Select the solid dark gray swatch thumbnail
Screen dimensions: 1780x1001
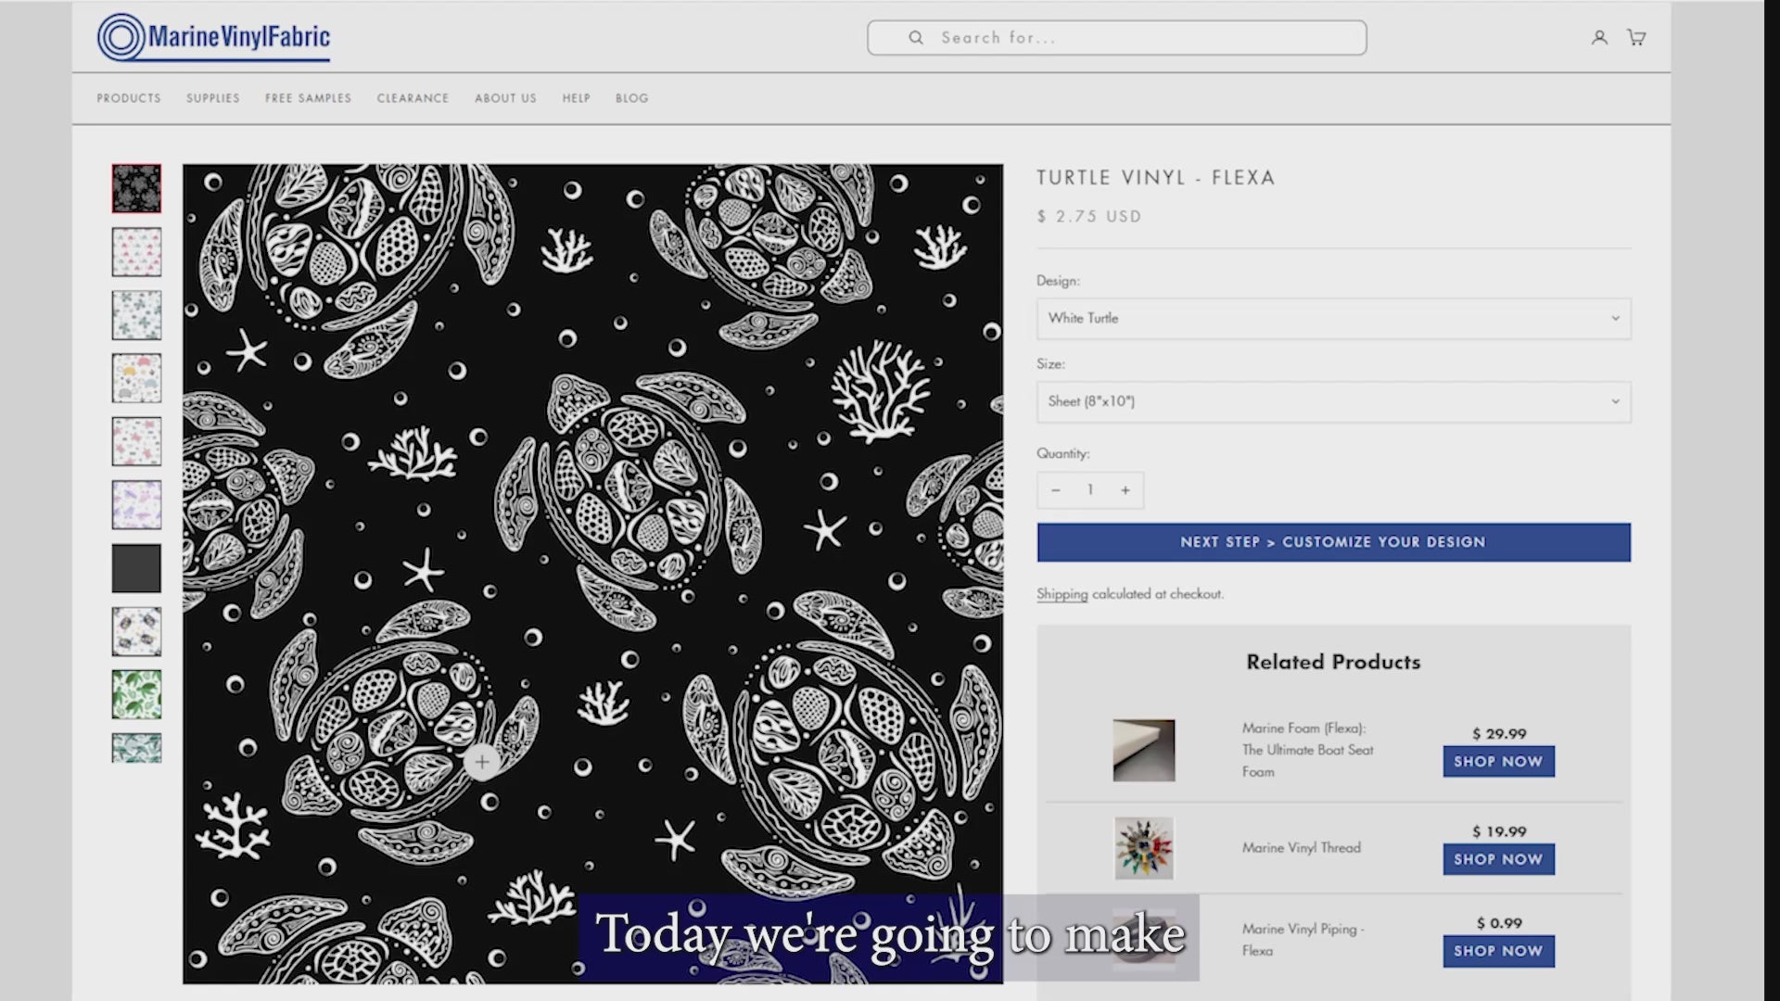point(136,568)
